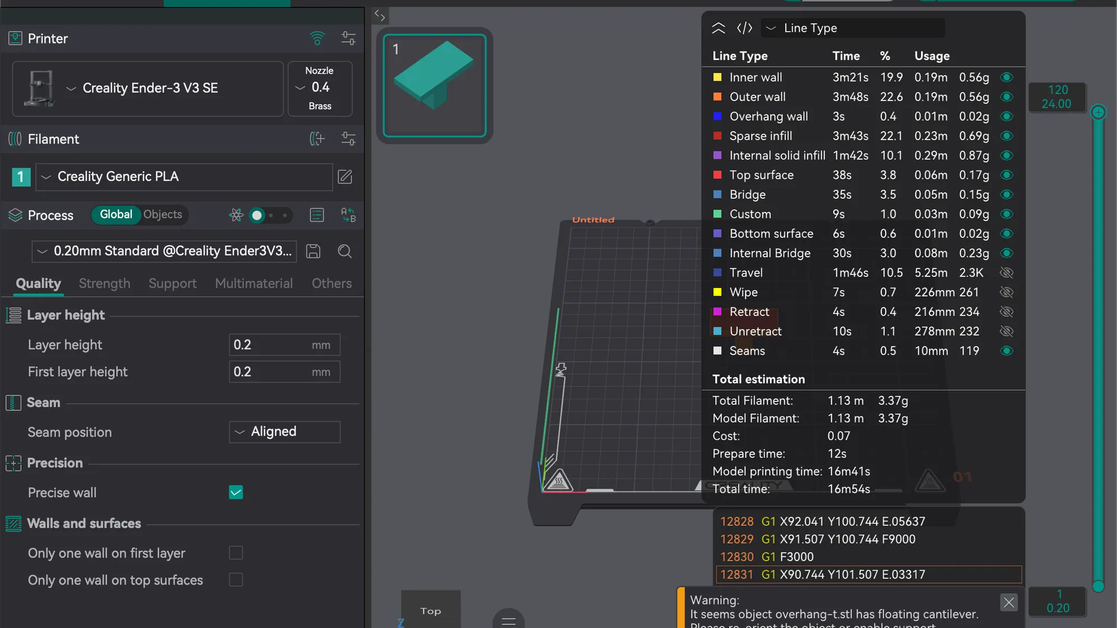Open the Seam position Aligned dropdown
This screenshot has width=1117, height=628.
click(284, 432)
